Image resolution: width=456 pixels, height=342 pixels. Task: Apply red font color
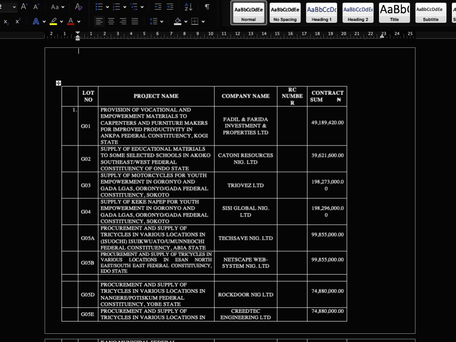pos(71,21)
